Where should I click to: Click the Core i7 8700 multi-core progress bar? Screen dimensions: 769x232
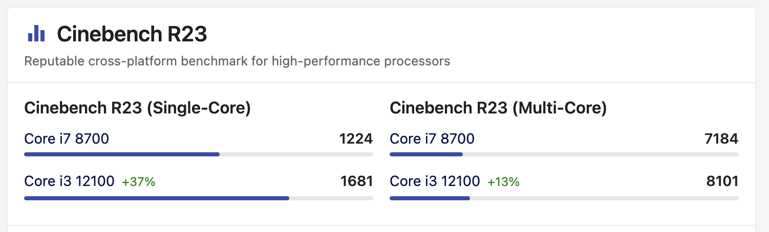(564, 154)
